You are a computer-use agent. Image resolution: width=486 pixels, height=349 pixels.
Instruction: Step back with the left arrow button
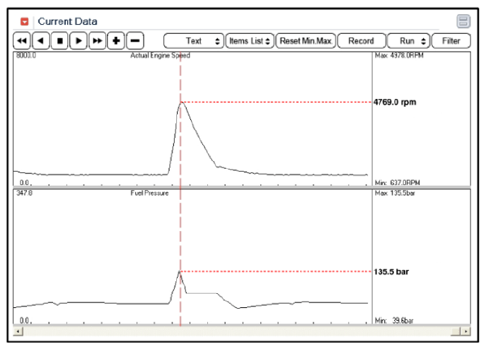coord(41,41)
